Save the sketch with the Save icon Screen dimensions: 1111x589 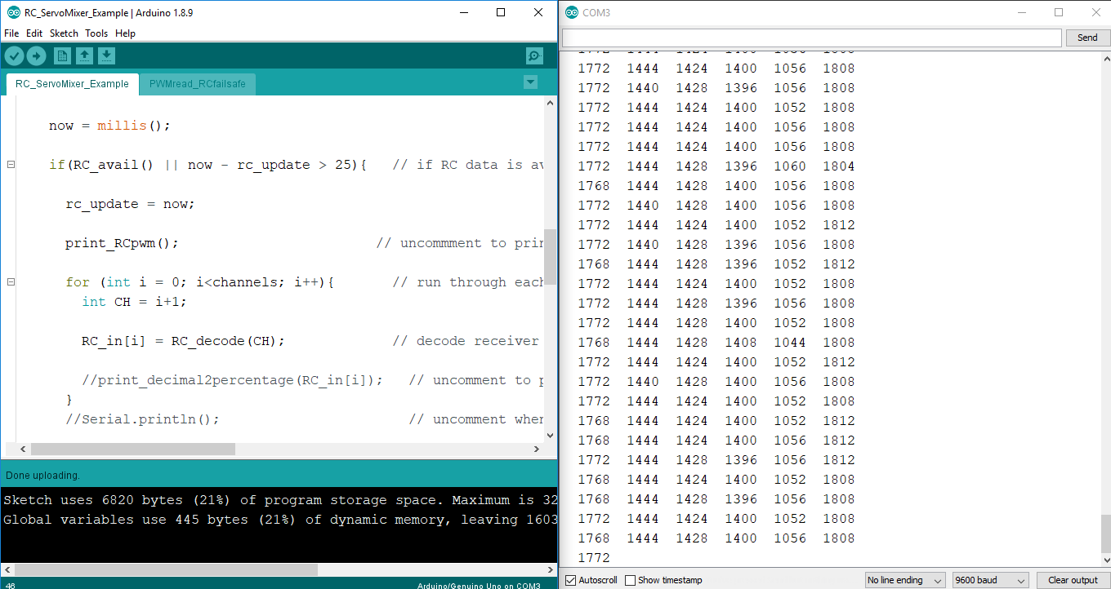[107, 55]
